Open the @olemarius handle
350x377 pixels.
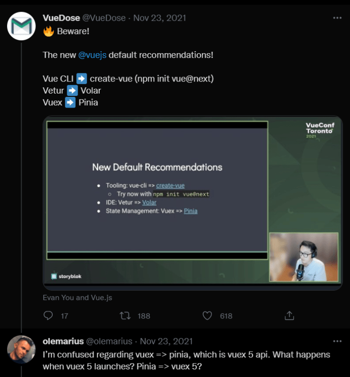[109, 342]
